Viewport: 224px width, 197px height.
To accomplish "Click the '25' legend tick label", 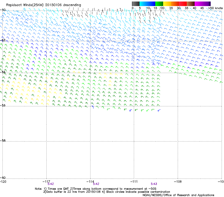I will (171, 8).
